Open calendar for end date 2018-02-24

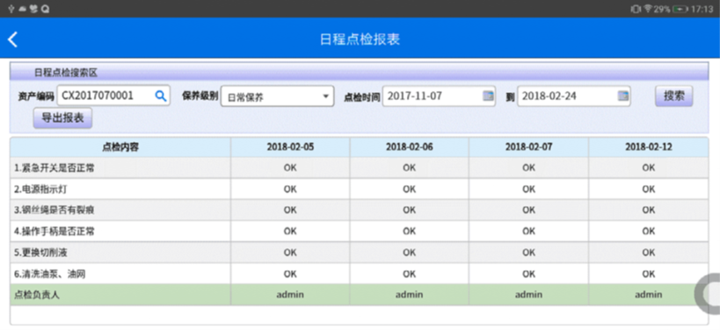pos(622,96)
